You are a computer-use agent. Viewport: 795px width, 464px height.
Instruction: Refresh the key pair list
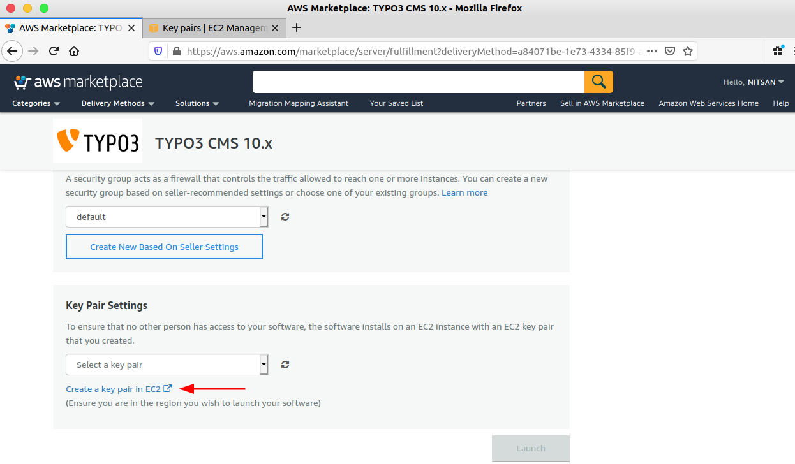(285, 365)
